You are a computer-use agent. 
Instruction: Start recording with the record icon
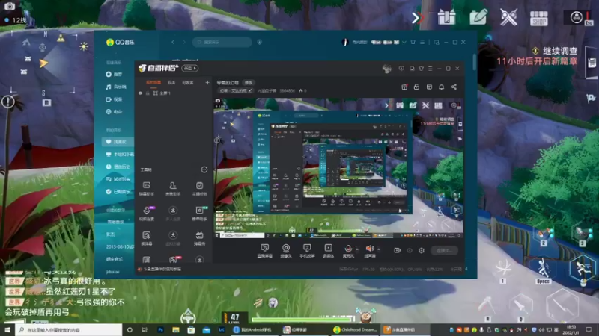tap(397, 250)
